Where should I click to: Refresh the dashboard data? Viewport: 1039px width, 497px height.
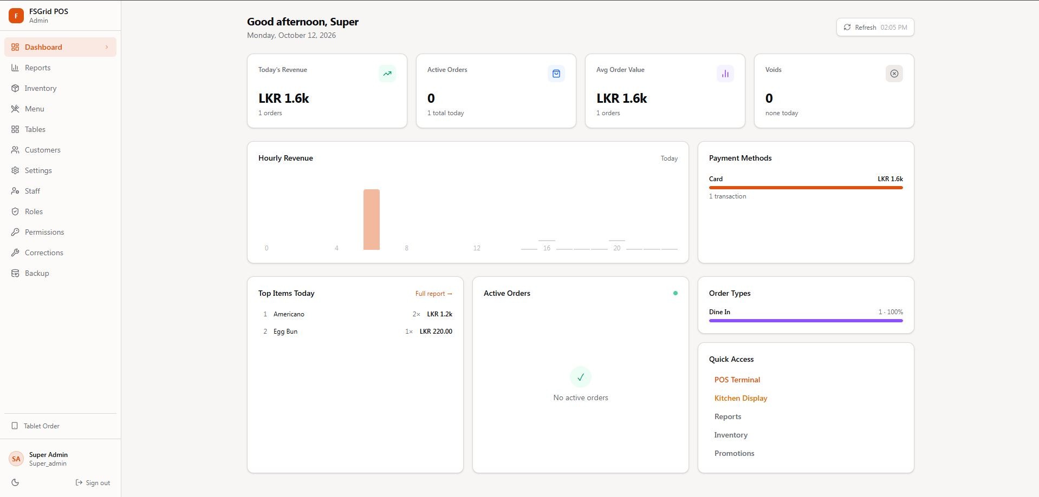(875, 27)
